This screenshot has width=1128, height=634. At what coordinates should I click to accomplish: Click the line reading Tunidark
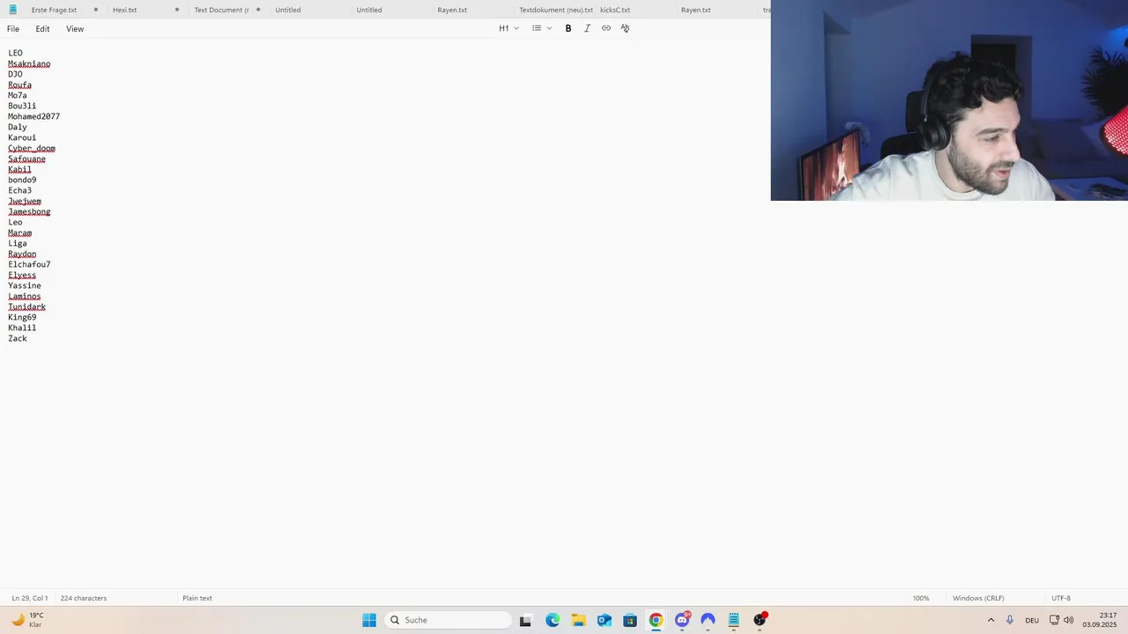pyautogui.click(x=26, y=307)
